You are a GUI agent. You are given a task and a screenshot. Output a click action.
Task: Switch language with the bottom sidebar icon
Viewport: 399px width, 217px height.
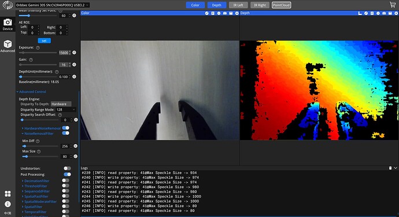tap(8, 213)
